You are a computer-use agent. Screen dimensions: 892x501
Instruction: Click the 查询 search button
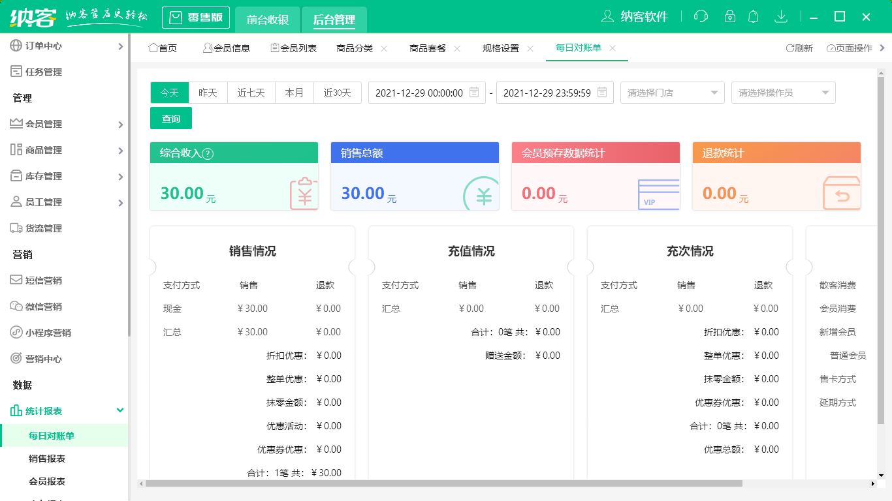170,118
